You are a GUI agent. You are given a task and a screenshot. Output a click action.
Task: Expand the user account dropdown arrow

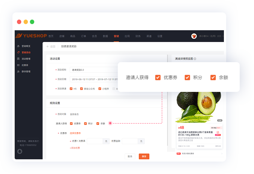(223, 36)
